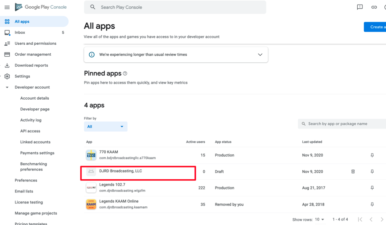Screen dimensions: 386x225
Task: Open Email lists
Action: point(24,191)
